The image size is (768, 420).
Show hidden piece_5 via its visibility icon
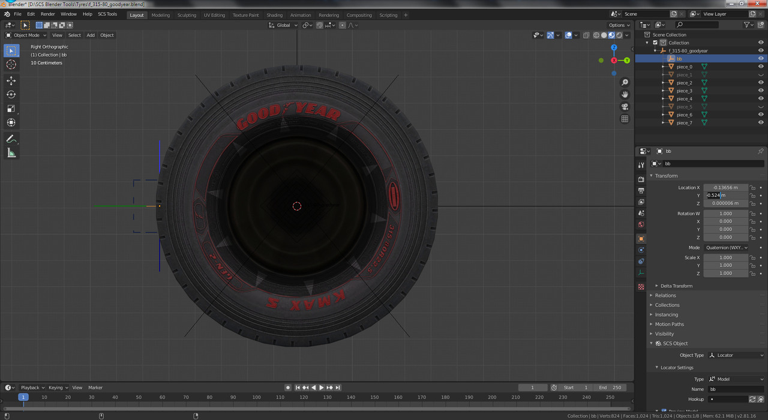tap(761, 106)
